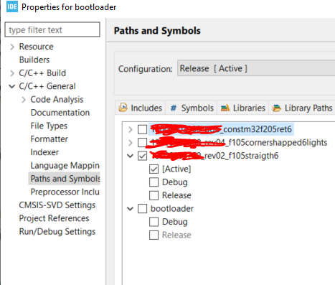Switch to the Library Paths tab
The image size is (335, 285).
(303, 108)
